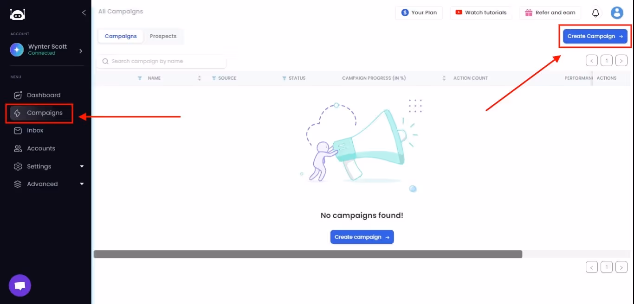The height and width of the screenshot is (304, 634).
Task: Click the search magnifier in campaign search
Action: click(x=105, y=61)
